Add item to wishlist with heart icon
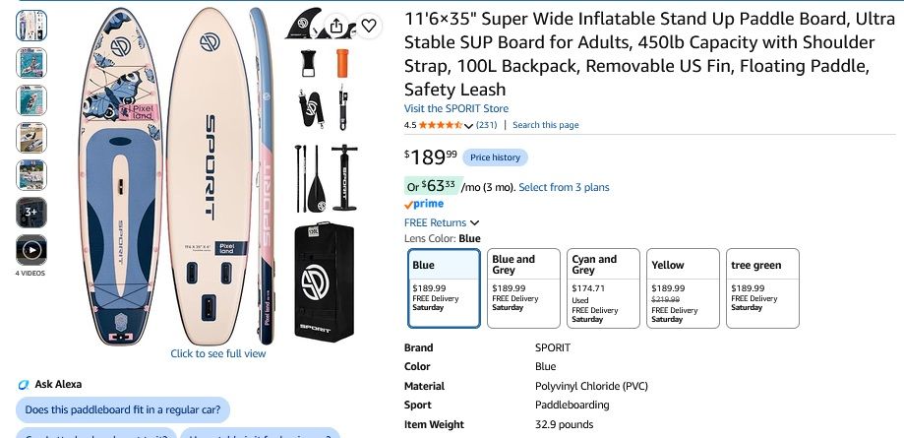 pos(369,26)
